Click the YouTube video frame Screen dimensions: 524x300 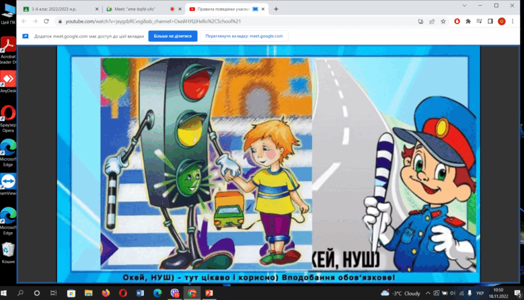tap(268, 163)
